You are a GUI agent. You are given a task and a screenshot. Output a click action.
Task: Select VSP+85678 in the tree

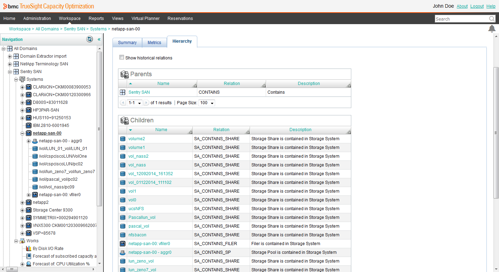click(x=44, y=233)
